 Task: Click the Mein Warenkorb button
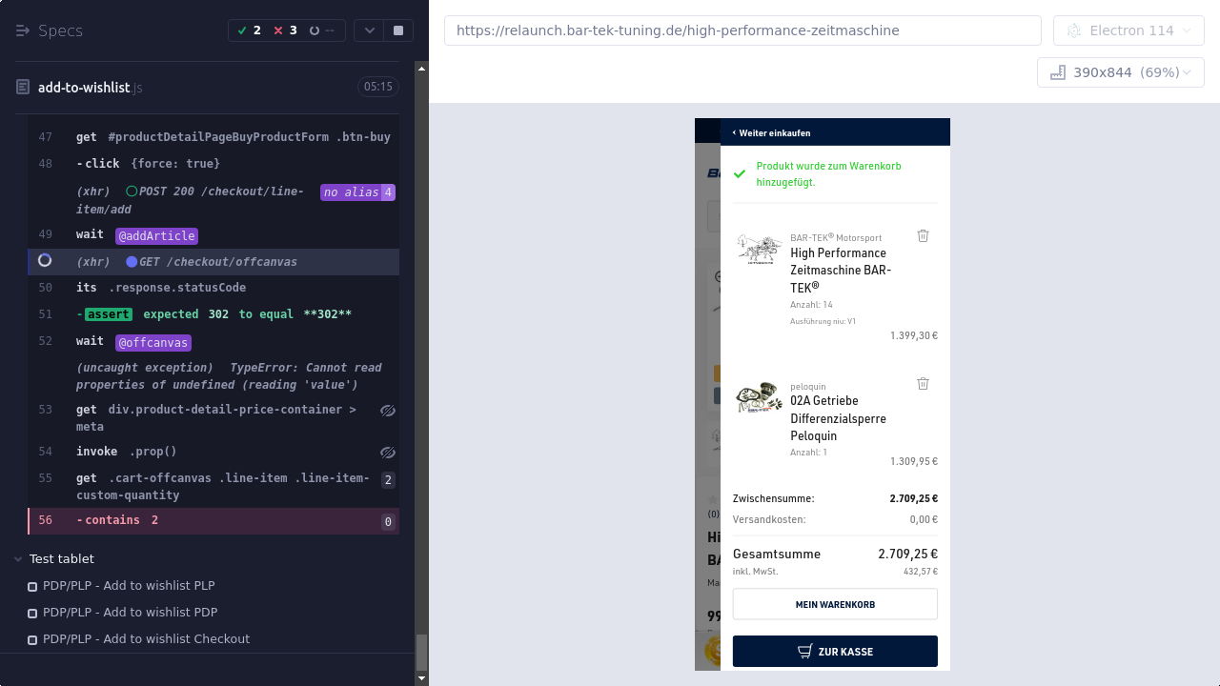tap(835, 604)
